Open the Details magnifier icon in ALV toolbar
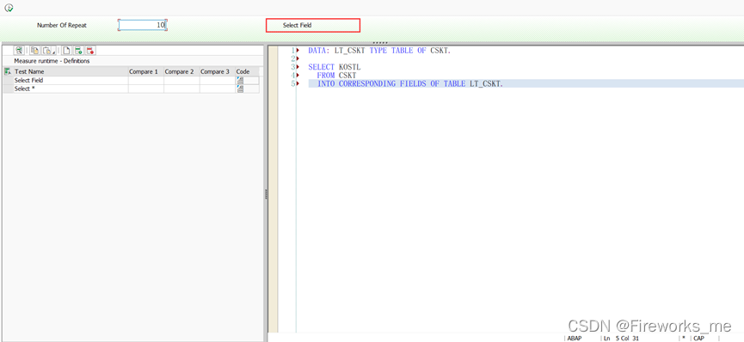 point(19,50)
